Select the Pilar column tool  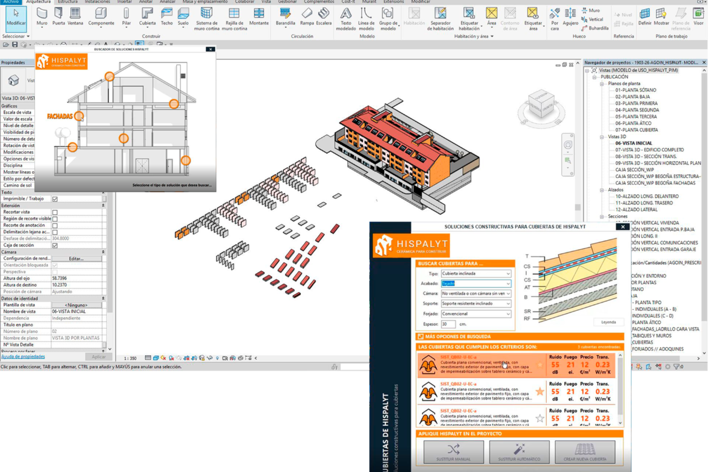point(126,17)
